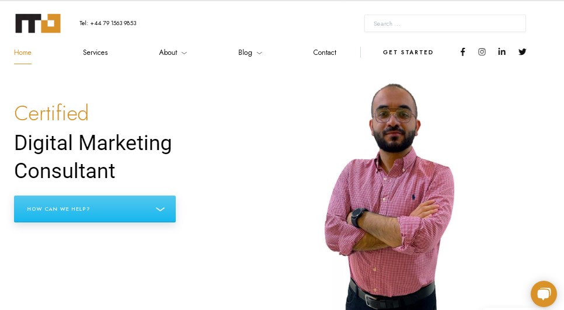Screen dimensions: 564x310
Task: Open the Instagram social icon
Action: pos(482,52)
